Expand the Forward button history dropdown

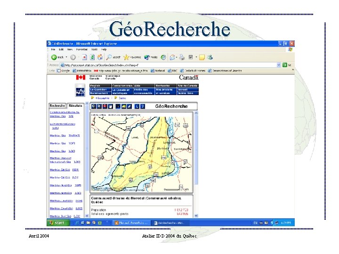tap(79, 57)
